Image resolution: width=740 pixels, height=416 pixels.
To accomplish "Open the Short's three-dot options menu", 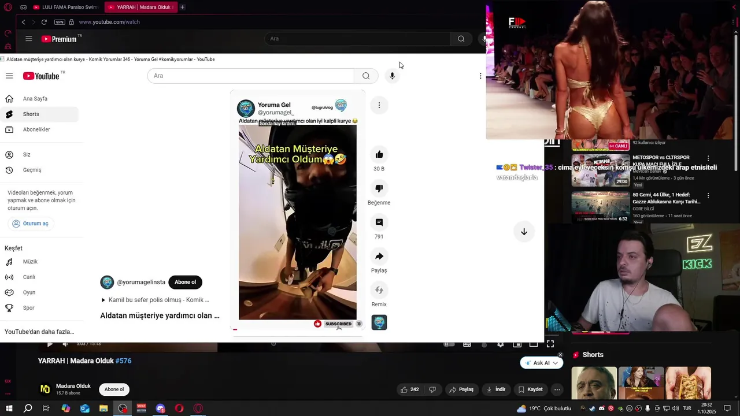I will [379, 105].
